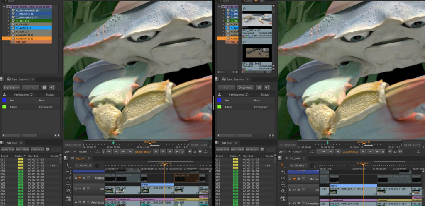The height and width of the screenshot is (206, 425).
Task: Click the timeline sync/snap ring icon, right window
Action: click(x=312, y=165)
